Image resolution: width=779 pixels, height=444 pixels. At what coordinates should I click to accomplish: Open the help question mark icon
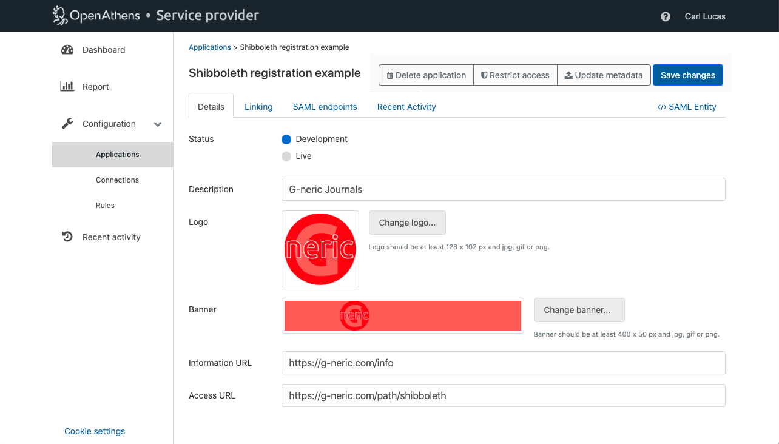pyautogui.click(x=666, y=16)
